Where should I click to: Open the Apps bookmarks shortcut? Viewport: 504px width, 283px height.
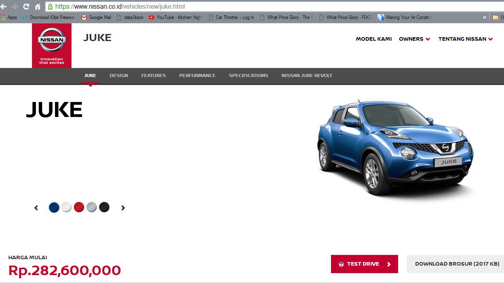click(9, 17)
